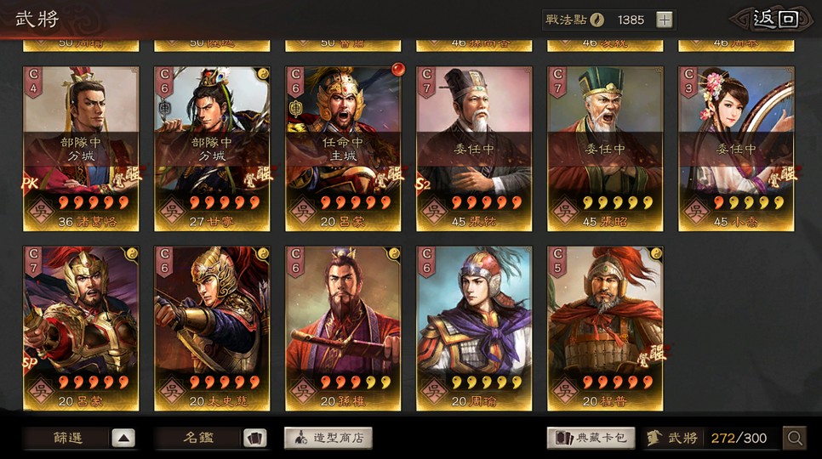Select the 甘寧 general card
This screenshot has height=459, width=822.
212,149
